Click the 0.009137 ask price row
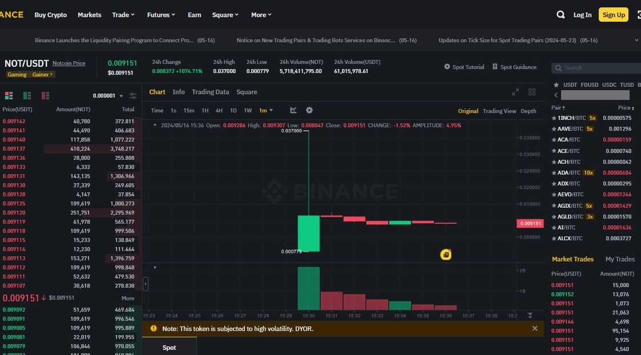 70,149
